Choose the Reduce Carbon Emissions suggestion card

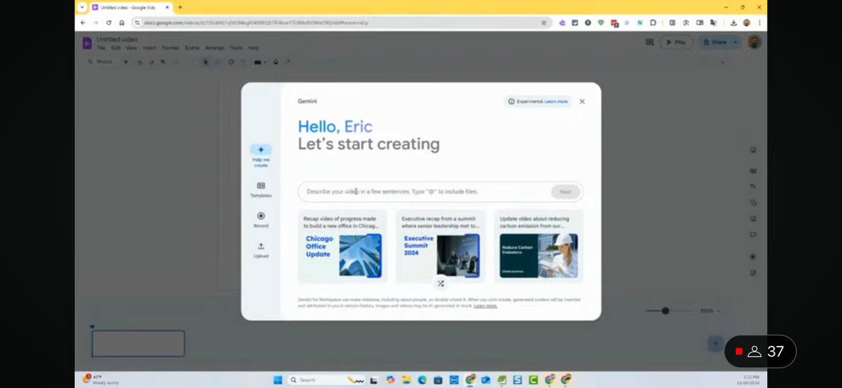[x=539, y=246]
